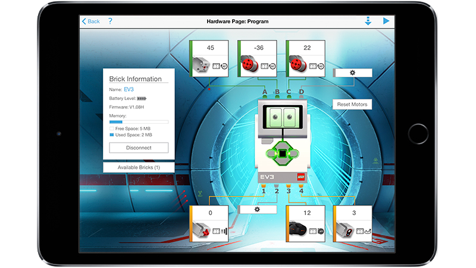Click the LEGO logo on the brick

pos(301,177)
